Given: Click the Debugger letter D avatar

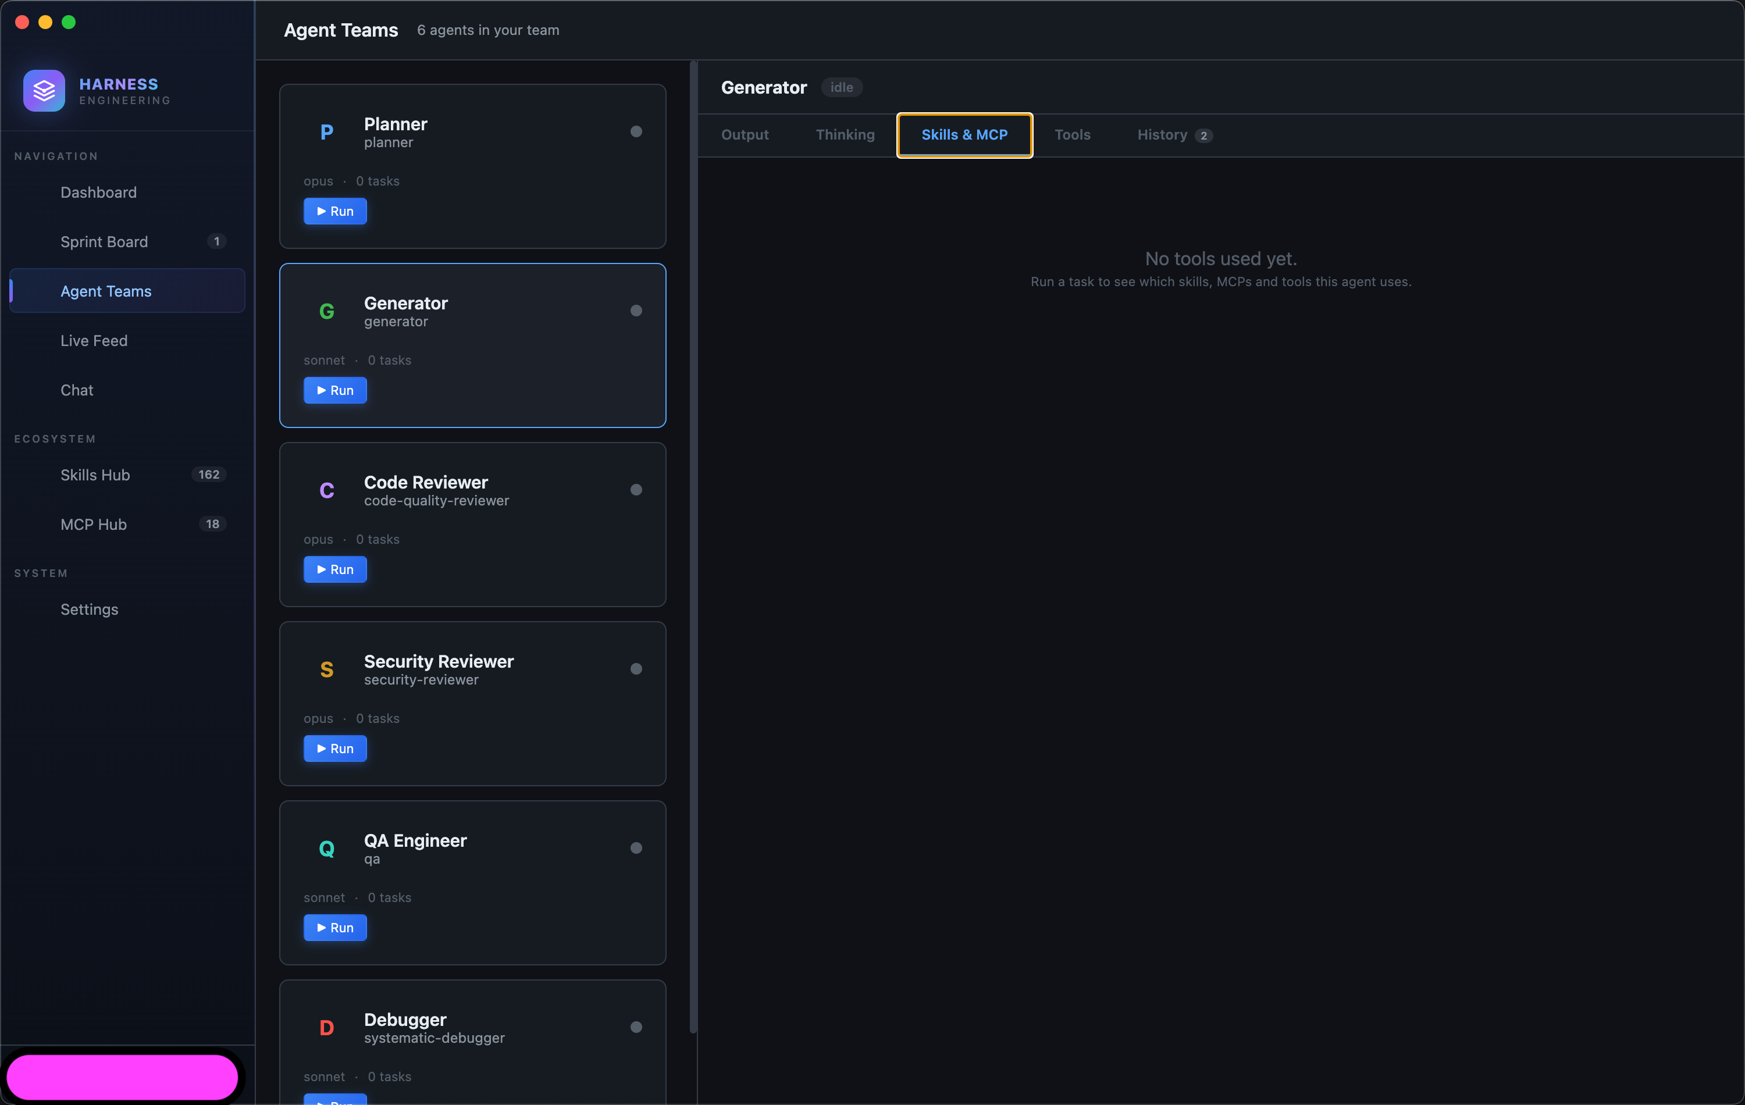Looking at the screenshot, I should [x=327, y=1026].
